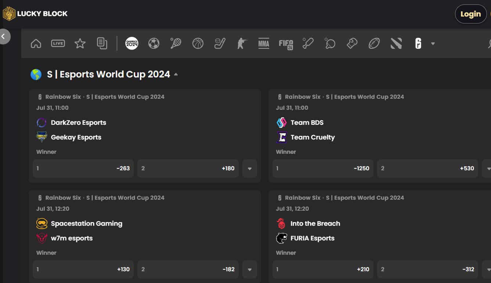The image size is (491, 283).
Task: Select the Tennis racket icon
Action: [176, 44]
